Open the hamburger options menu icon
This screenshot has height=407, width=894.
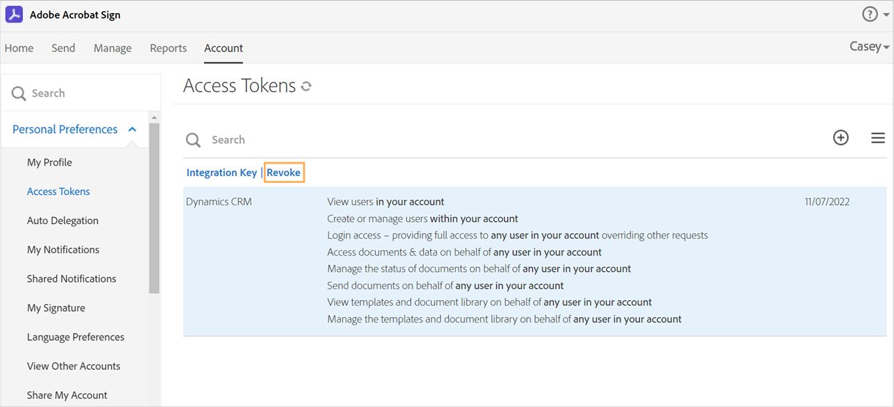pos(878,138)
